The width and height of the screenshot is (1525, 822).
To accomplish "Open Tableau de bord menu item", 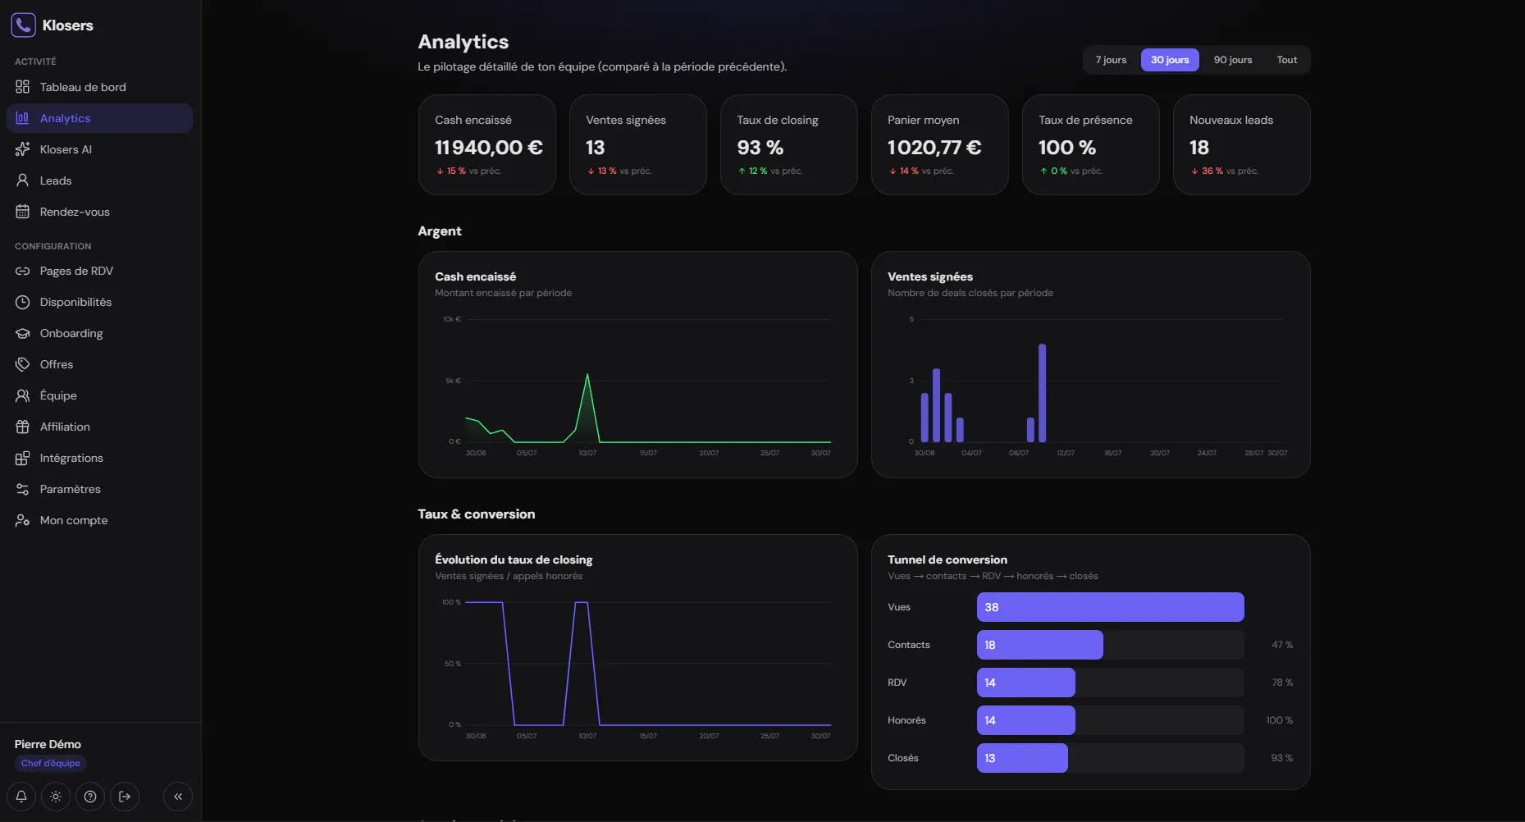I will click(x=99, y=87).
